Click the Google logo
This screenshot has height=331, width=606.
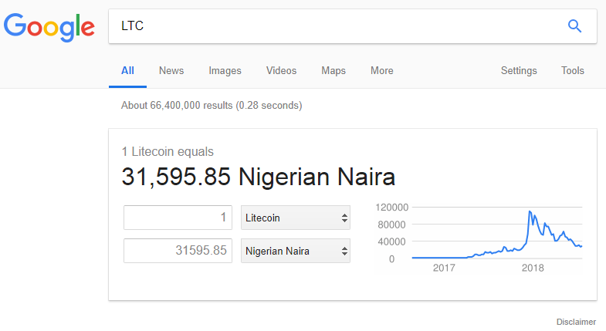point(49,27)
